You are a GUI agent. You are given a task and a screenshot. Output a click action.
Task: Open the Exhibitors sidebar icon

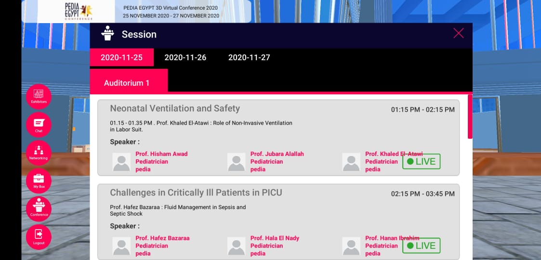pos(39,96)
